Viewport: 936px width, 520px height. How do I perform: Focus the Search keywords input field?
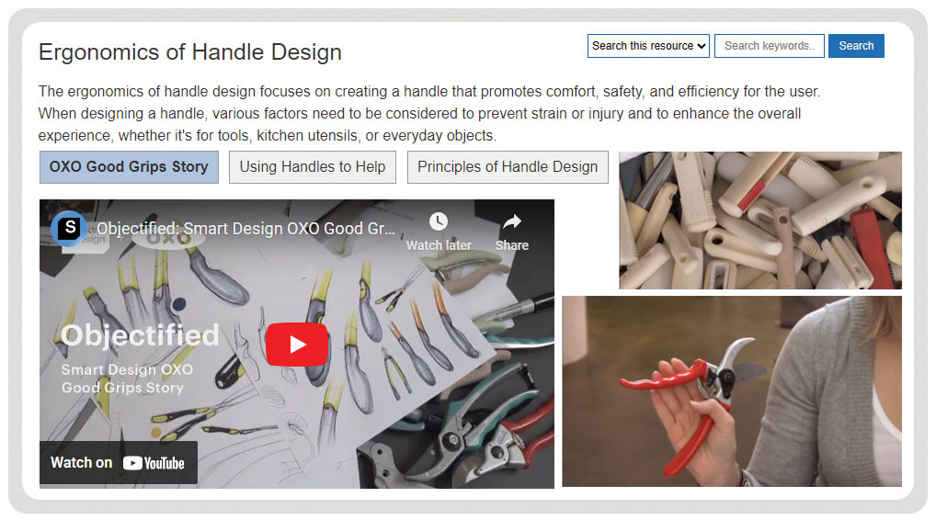pos(769,46)
